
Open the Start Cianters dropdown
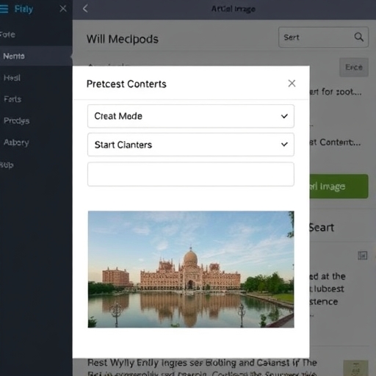pyautogui.click(x=191, y=145)
